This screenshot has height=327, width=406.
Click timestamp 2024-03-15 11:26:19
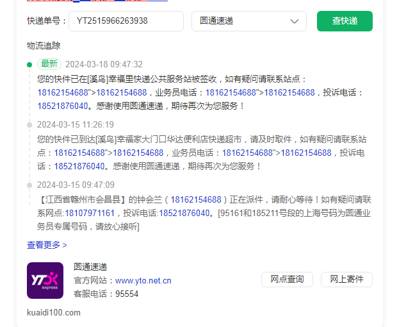pyautogui.click(x=76, y=124)
